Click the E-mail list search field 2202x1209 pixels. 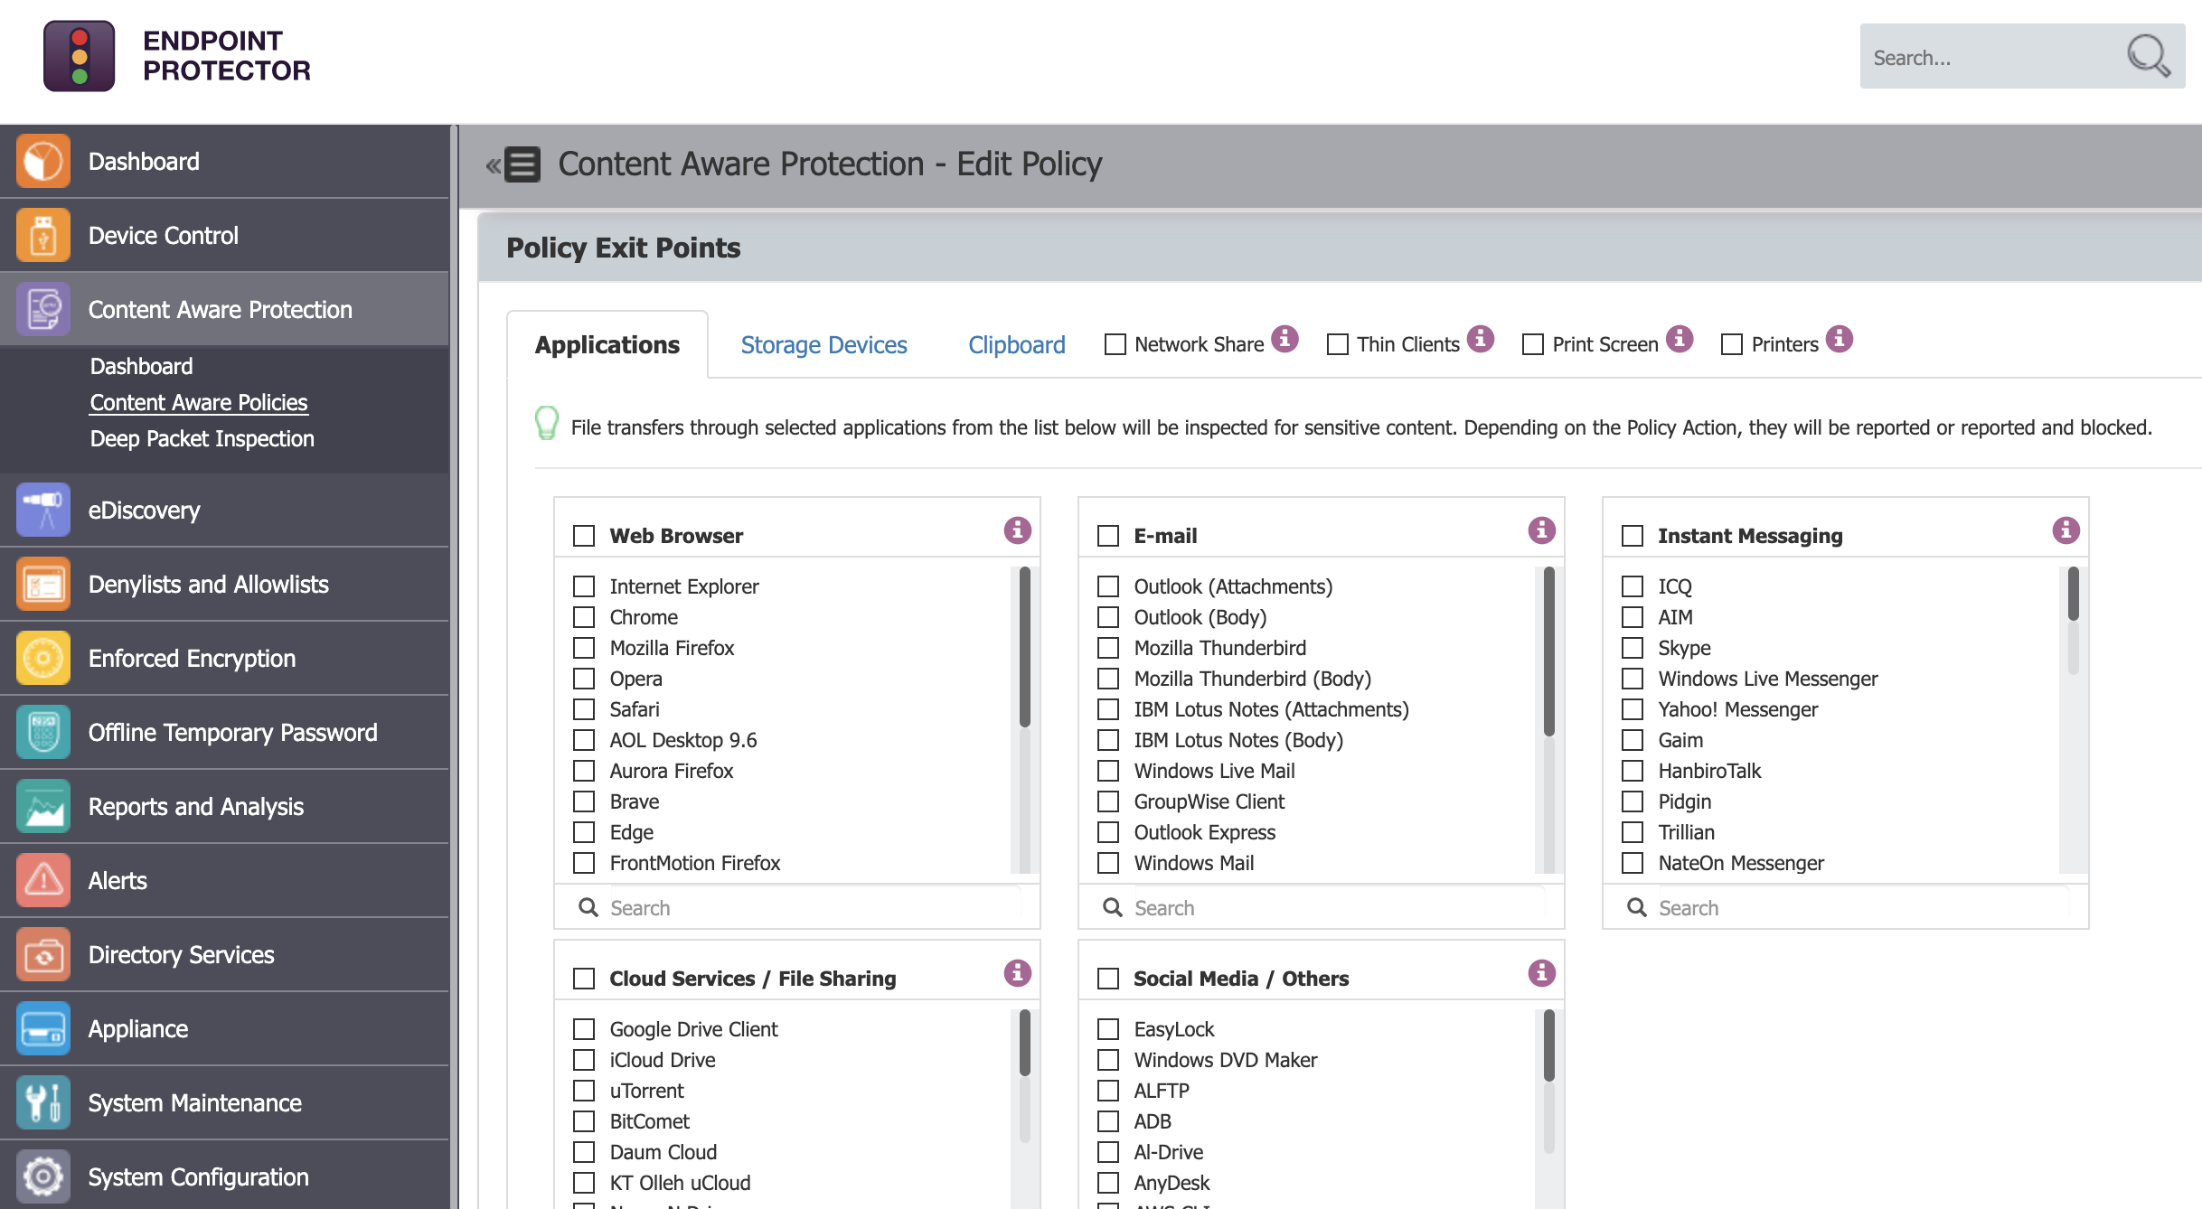tap(1329, 907)
